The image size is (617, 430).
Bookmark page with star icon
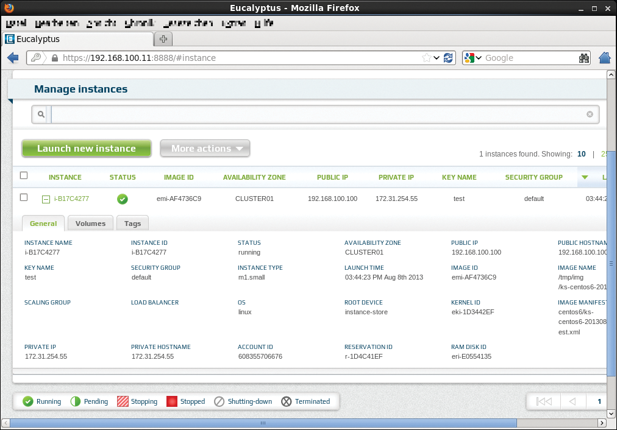point(427,58)
